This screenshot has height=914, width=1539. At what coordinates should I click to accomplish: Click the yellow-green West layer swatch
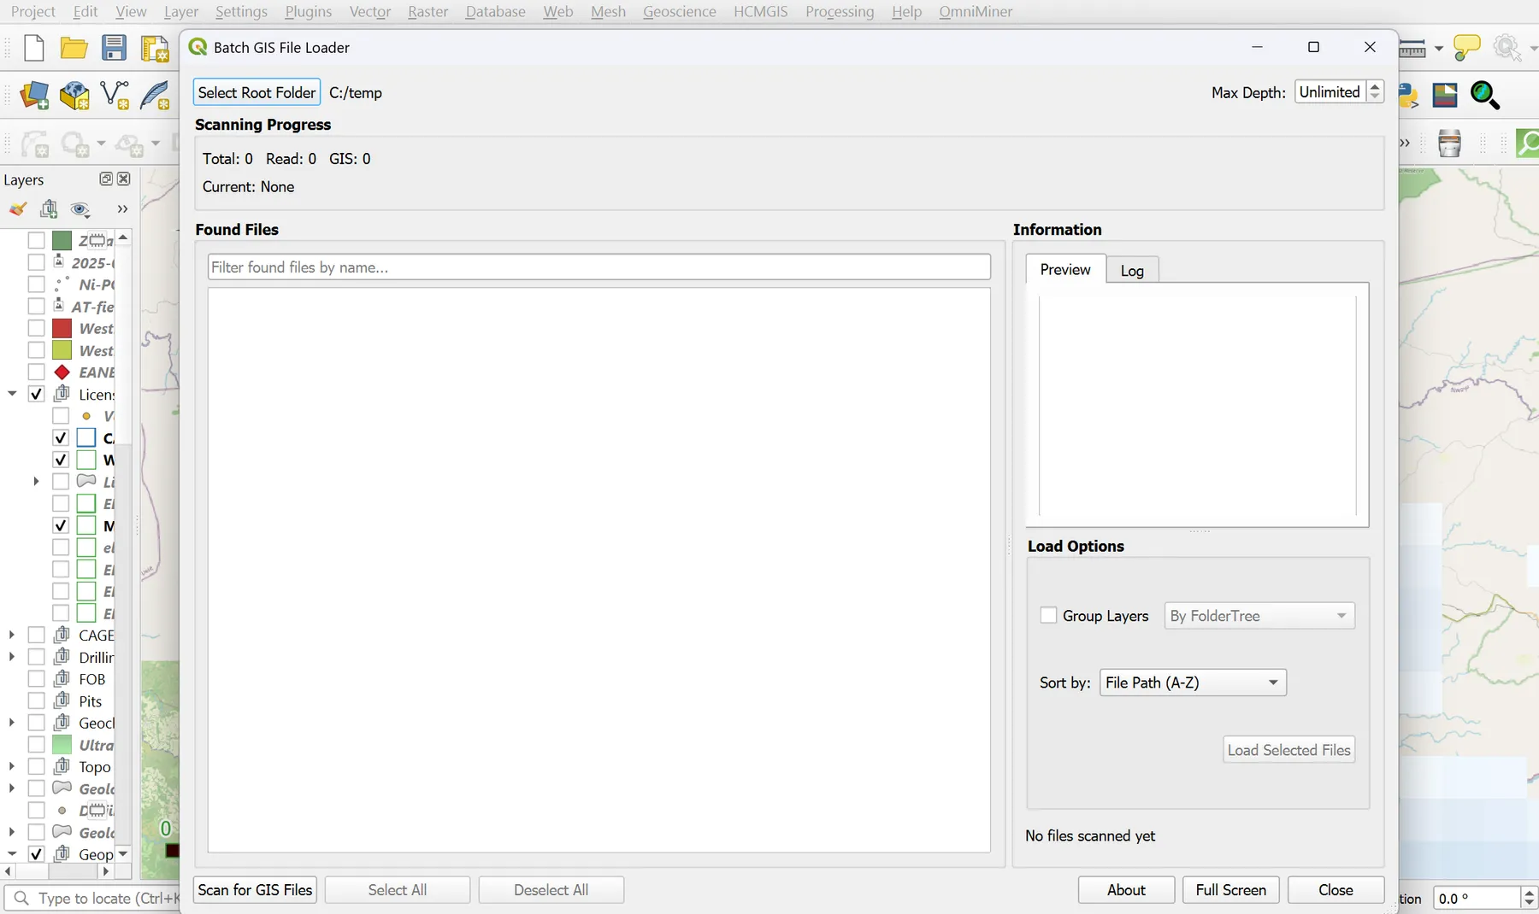click(x=62, y=350)
